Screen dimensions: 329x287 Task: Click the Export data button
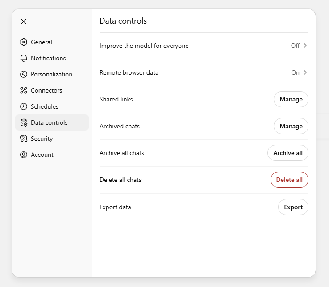tap(293, 207)
